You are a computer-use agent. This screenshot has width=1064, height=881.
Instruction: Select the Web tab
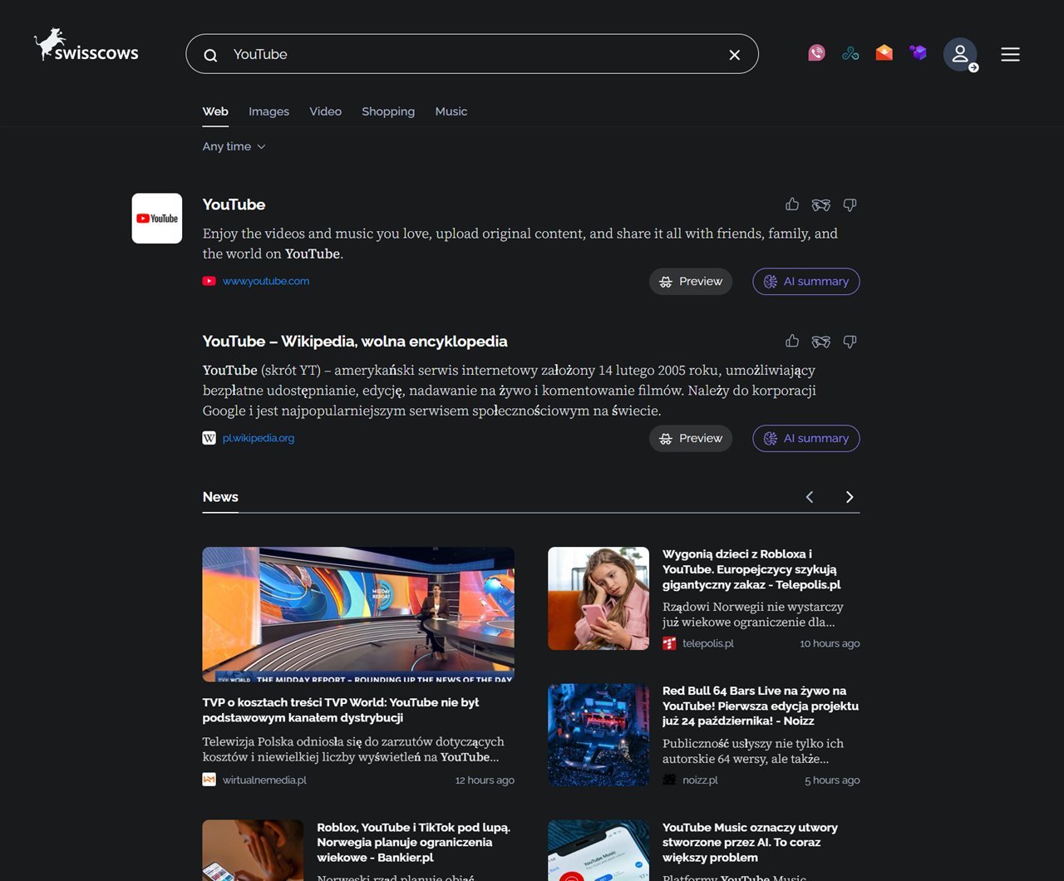point(215,111)
